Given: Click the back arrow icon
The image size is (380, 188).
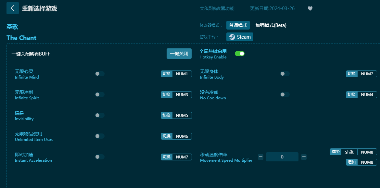Looking at the screenshot, I should point(13,8).
